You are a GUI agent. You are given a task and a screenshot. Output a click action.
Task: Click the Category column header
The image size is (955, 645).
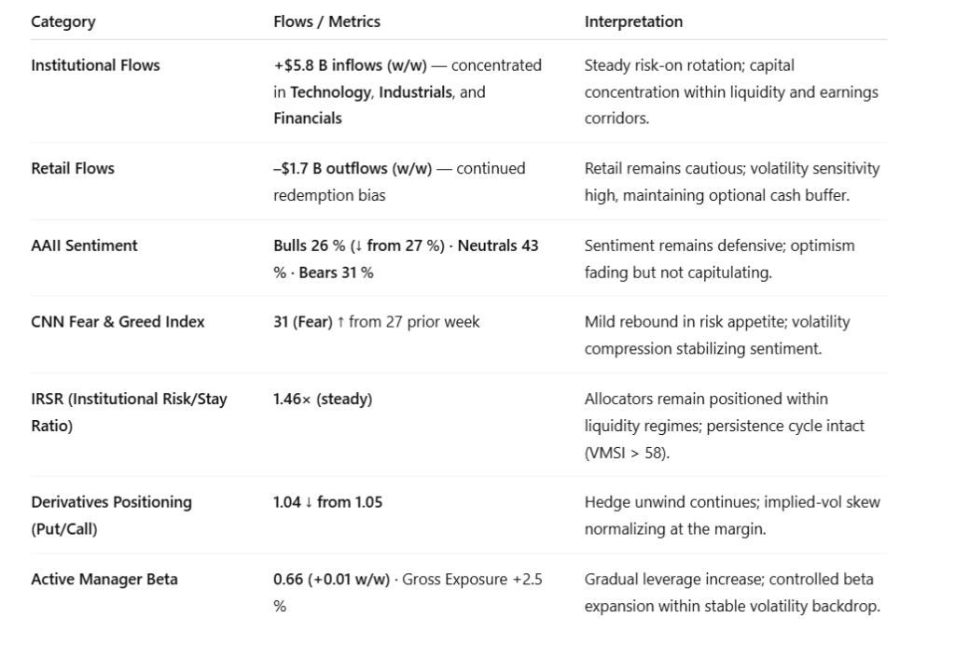click(x=63, y=21)
